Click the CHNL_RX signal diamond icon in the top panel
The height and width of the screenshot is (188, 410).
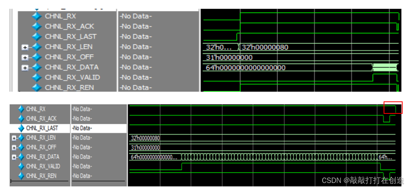pos(36,16)
